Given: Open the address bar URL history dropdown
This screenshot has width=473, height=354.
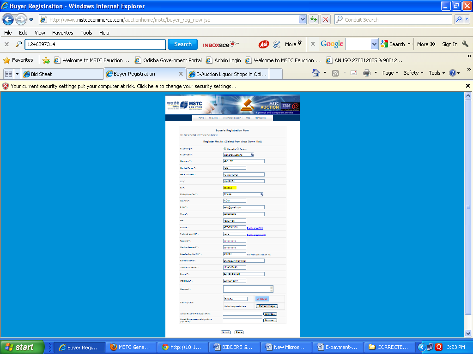Looking at the screenshot, I should coord(303,19).
